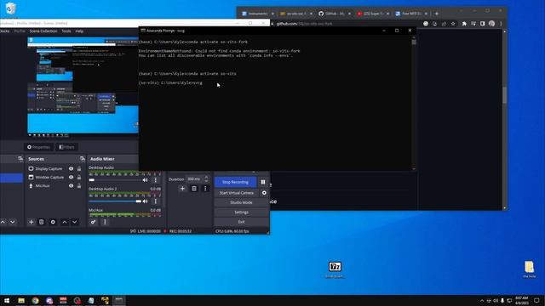The image size is (545, 306).
Task: Open Chrome from the taskbar
Action: pos(35,300)
